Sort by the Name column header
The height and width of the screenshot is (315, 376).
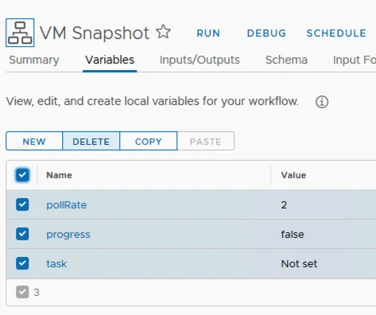[59, 175]
